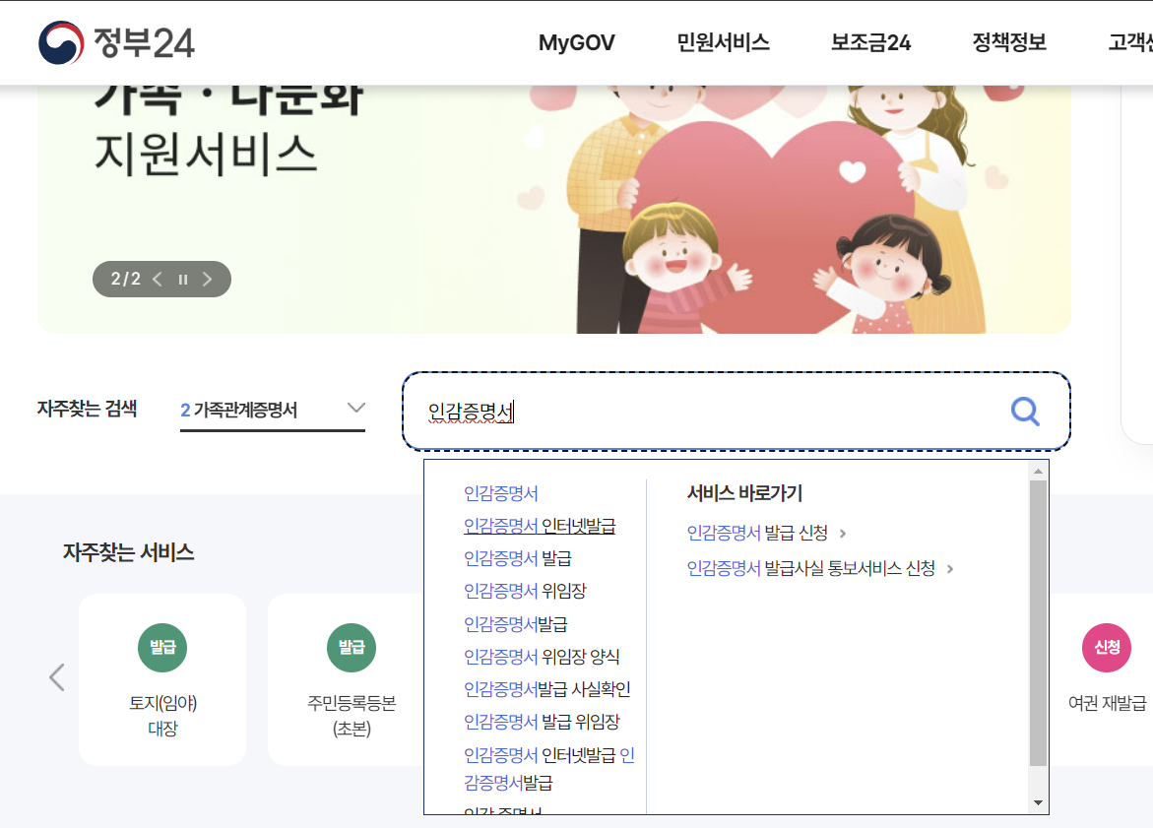
Task: Open the 정책정보 menu
Action: tap(1009, 42)
